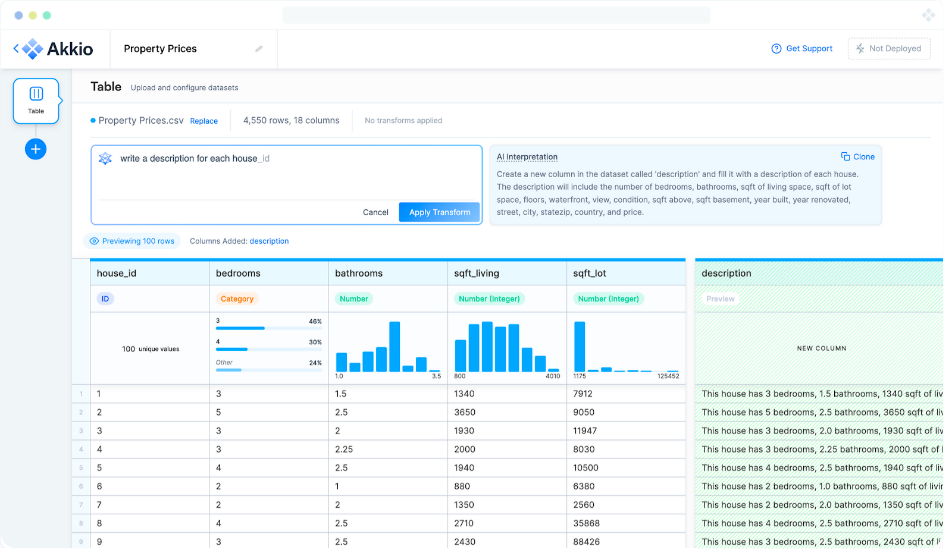Click the sqft_living histogram chart
This screenshot has width=952, height=553.
(x=506, y=347)
